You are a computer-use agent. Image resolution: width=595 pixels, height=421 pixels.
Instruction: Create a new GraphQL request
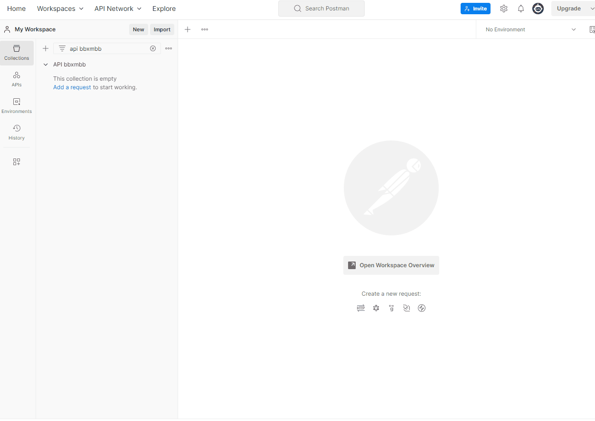click(376, 308)
